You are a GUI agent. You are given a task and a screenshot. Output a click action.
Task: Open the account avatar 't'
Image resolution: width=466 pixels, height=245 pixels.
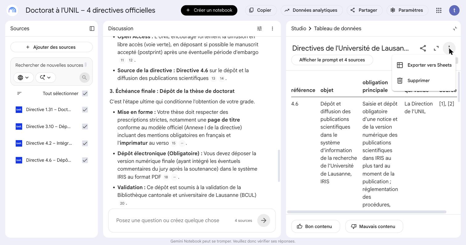pyautogui.click(x=454, y=10)
